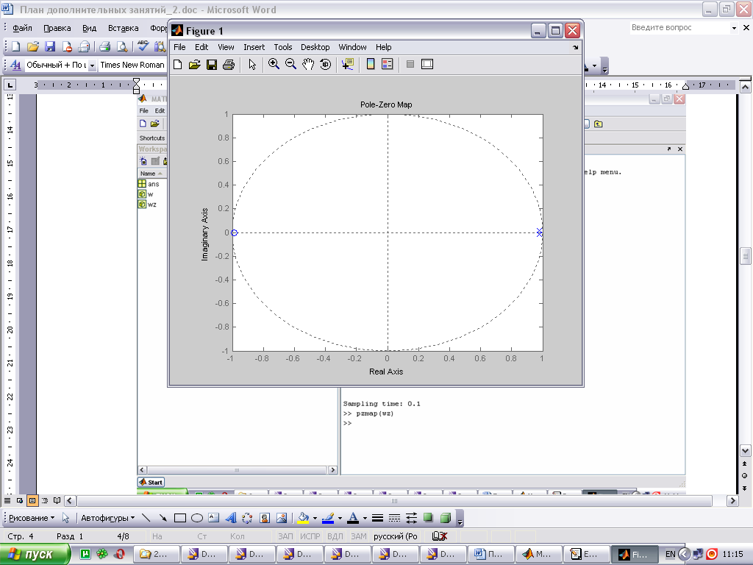Toggle Pan hand tool in Figure 1
The width and height of the screenshot is (753, 565).
point(308,65)
